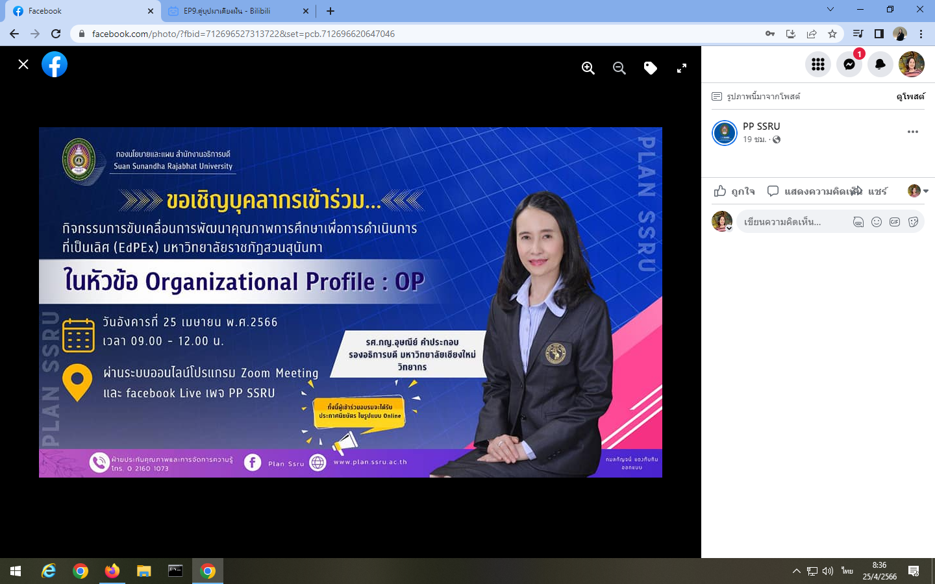The width and height of the screenshot is (935, 584).
Task: Open account profile menu
Action: pos(912,64)
